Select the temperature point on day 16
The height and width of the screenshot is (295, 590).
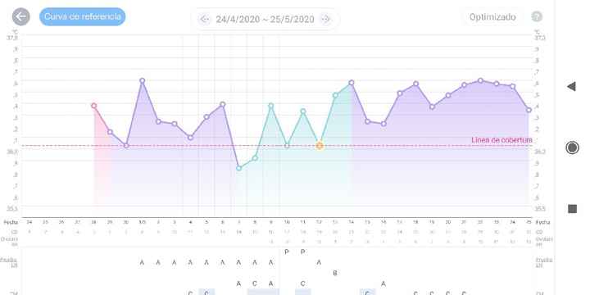(x=383, y=124)
